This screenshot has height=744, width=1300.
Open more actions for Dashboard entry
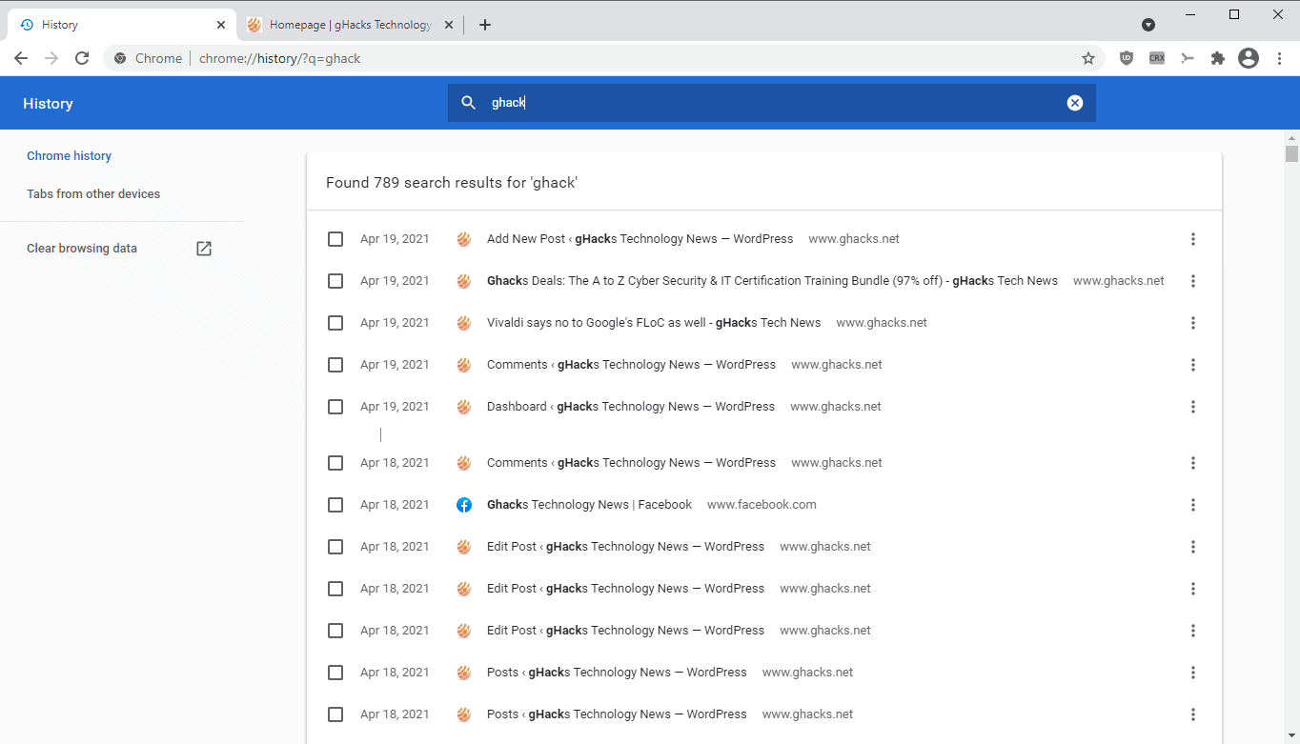[x=1193, y=407]
